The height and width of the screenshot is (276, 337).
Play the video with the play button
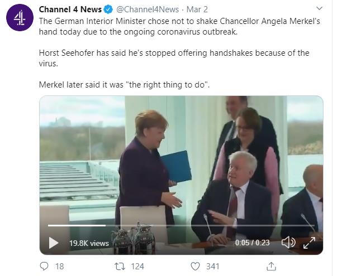54,243
